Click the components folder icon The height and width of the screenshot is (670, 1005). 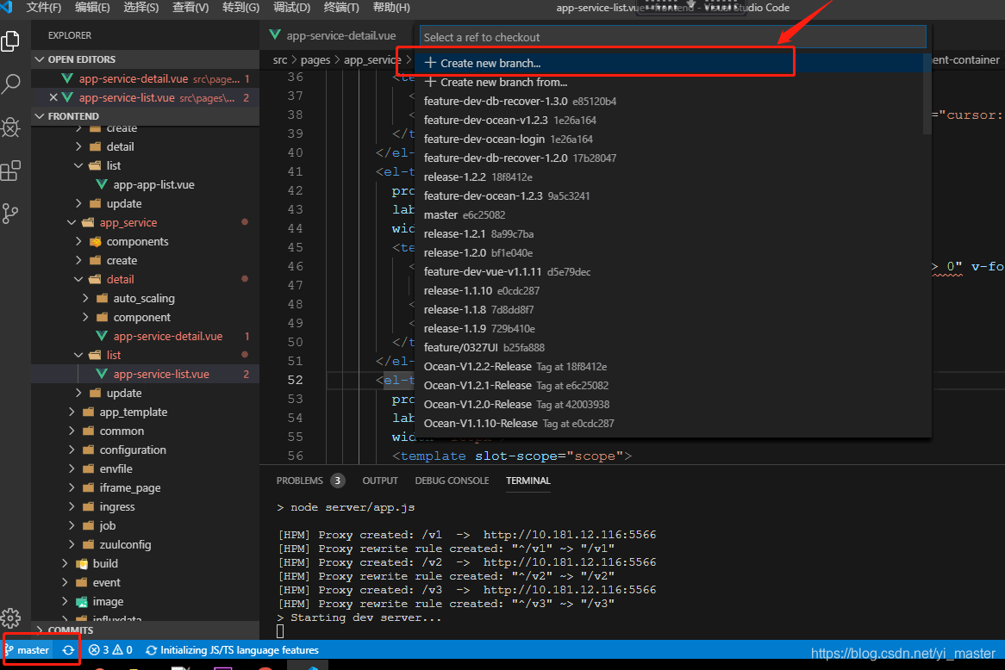coord(96,241)
